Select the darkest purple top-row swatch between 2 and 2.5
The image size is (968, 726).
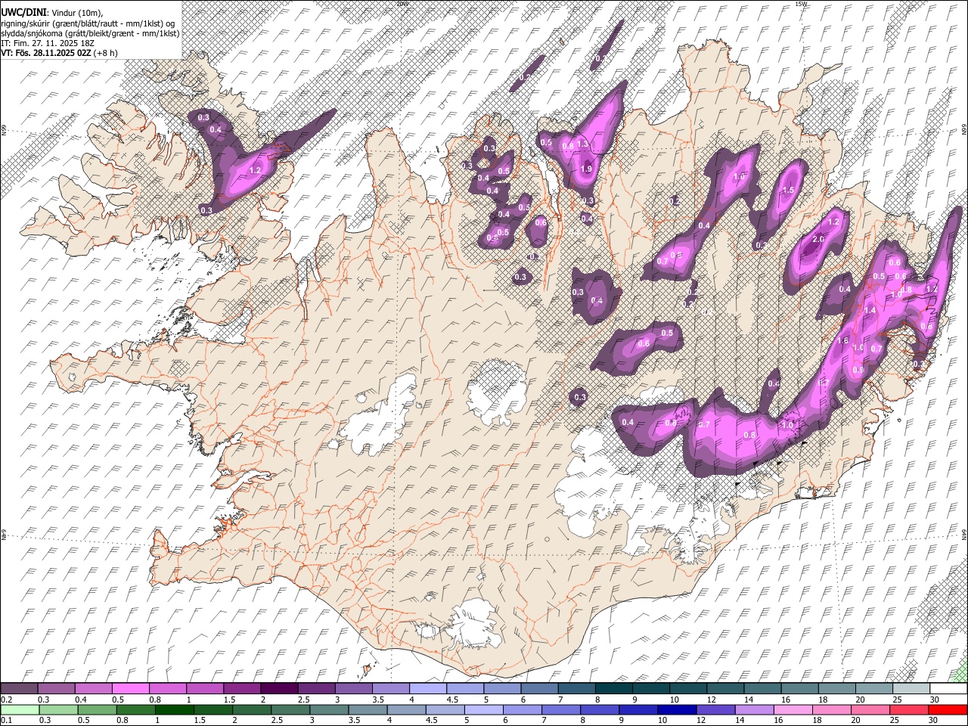coord(279,689)
